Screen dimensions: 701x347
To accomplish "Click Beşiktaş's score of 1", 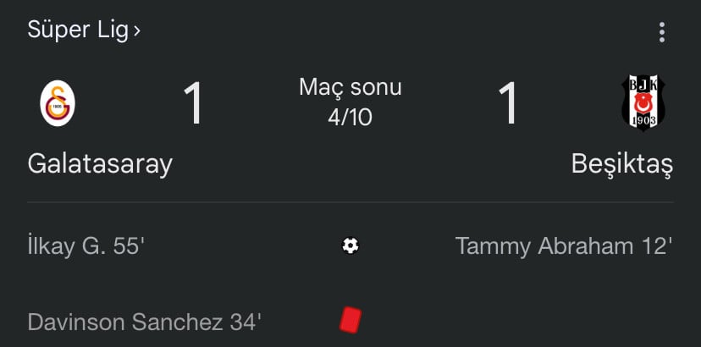I will point(507,105).
